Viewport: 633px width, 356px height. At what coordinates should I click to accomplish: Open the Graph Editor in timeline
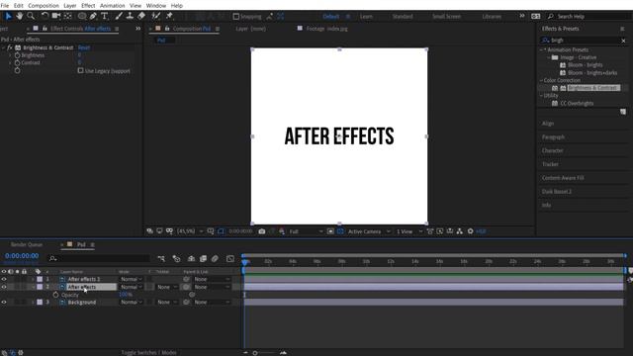pos(230,258)
